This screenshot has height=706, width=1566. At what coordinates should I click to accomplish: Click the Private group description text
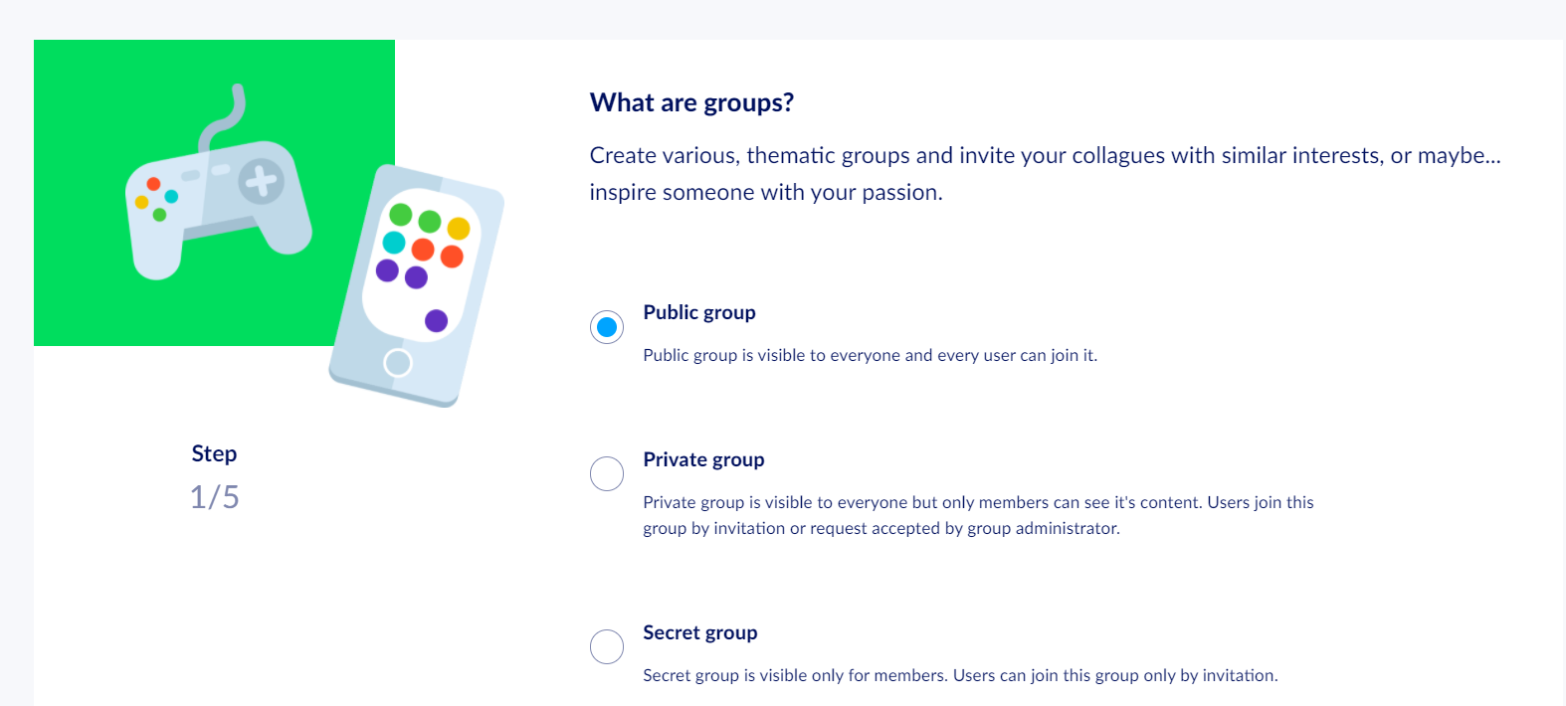pos(978,515)
